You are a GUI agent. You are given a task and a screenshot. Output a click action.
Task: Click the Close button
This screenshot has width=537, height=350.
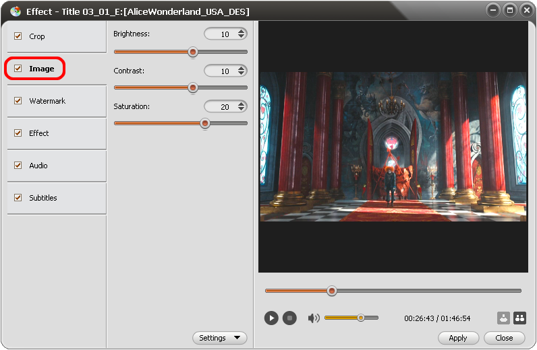coord(504,338)
